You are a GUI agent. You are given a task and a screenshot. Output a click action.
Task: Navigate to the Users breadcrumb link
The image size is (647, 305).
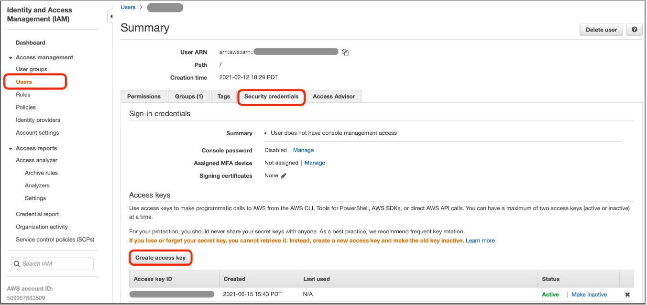tap(128, 7)
